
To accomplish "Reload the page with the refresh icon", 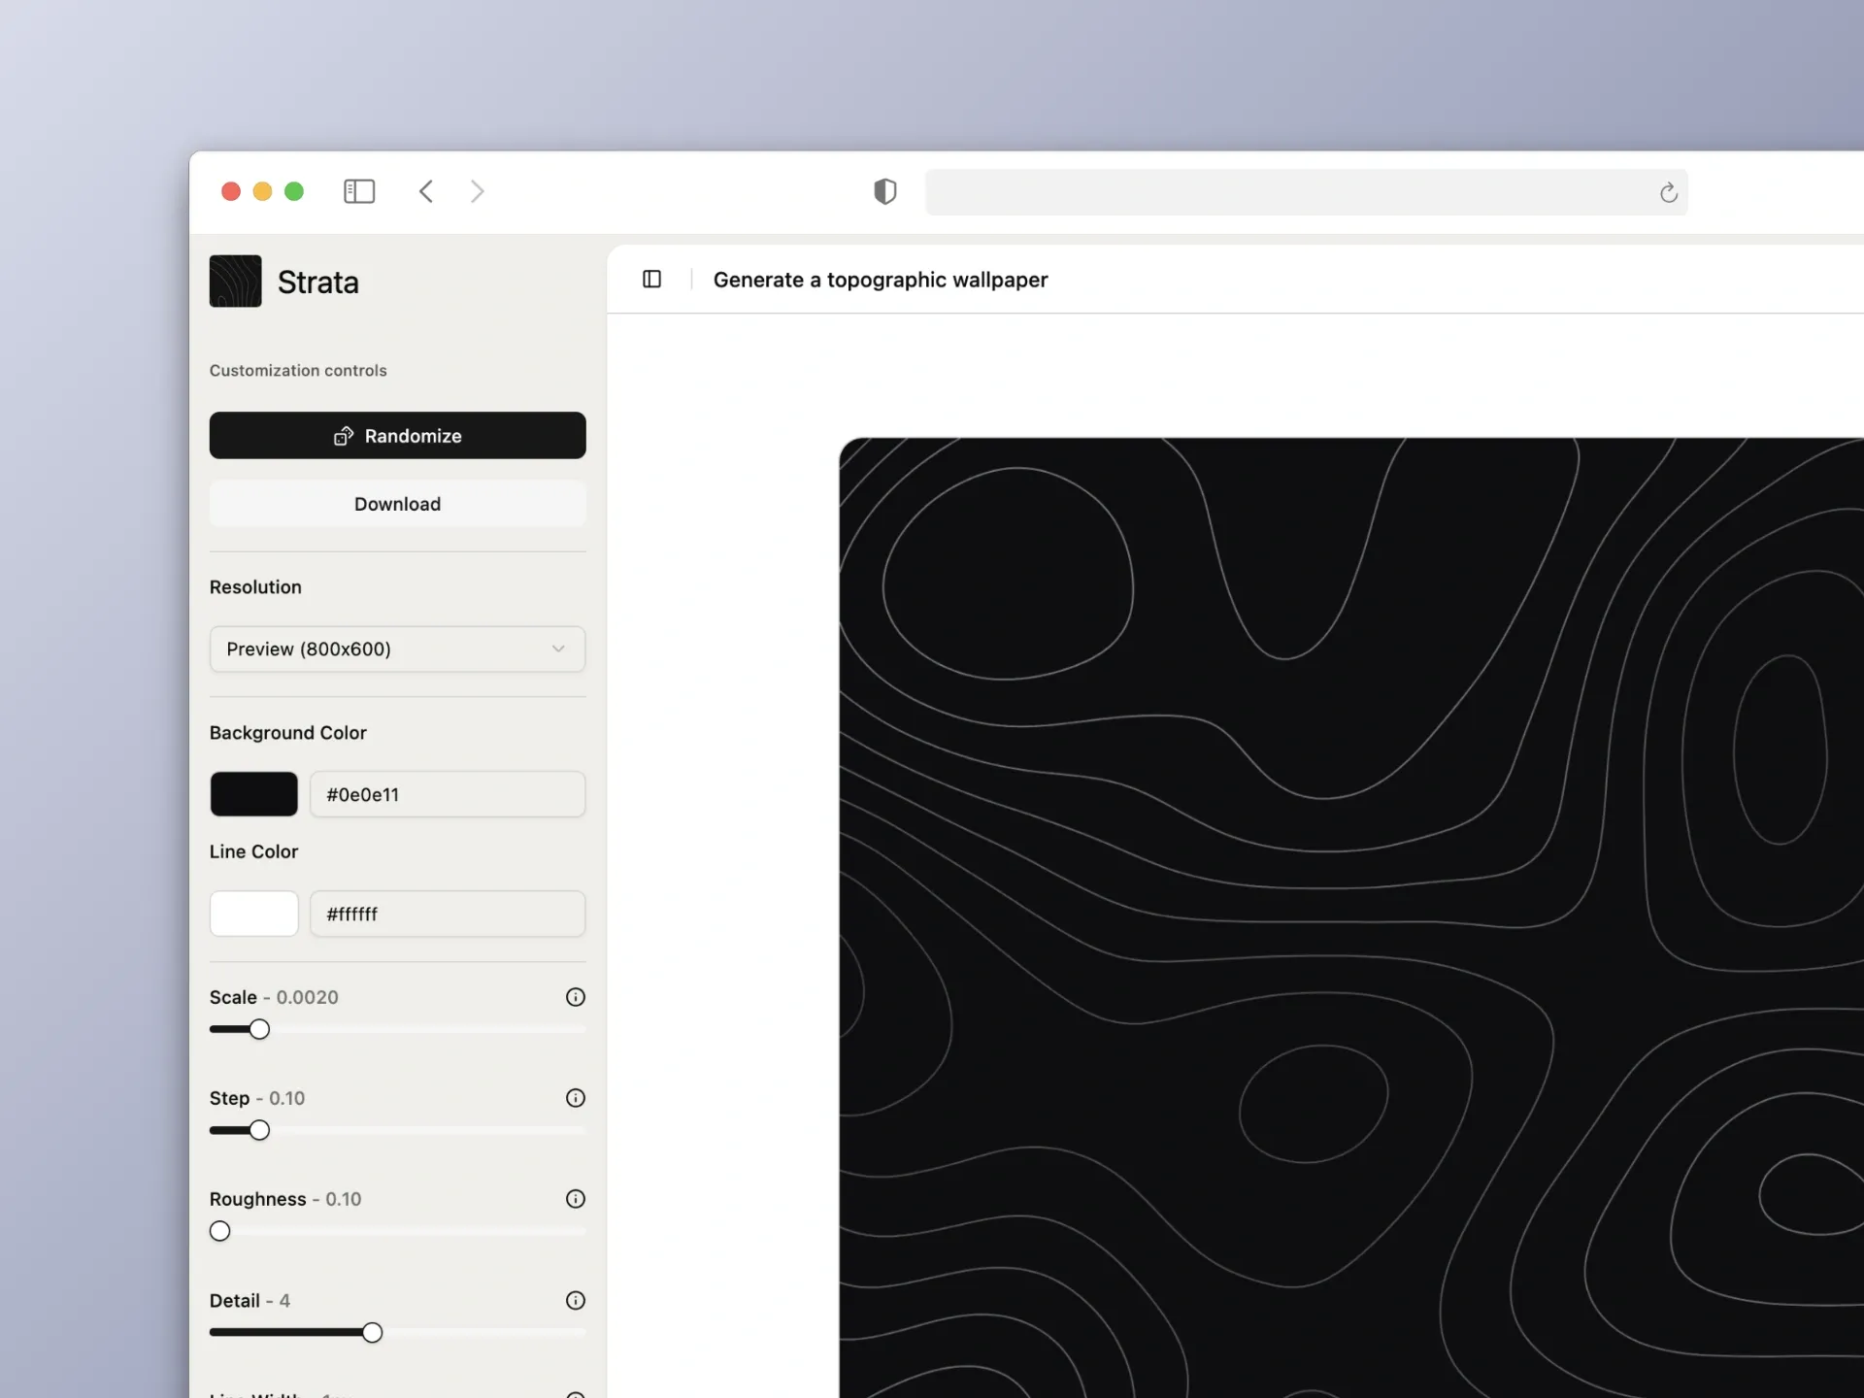I will pyautogui.click(x=1668, y=192).
